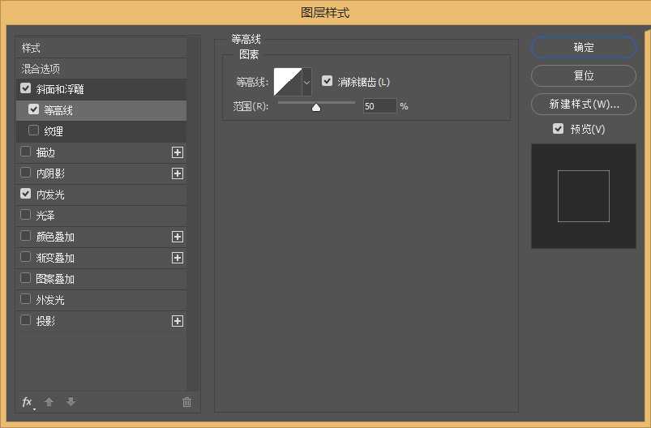Enable the 渐变叠加 checkbox
This screenshot has height=428, width=651.
[x=26, y=257]
